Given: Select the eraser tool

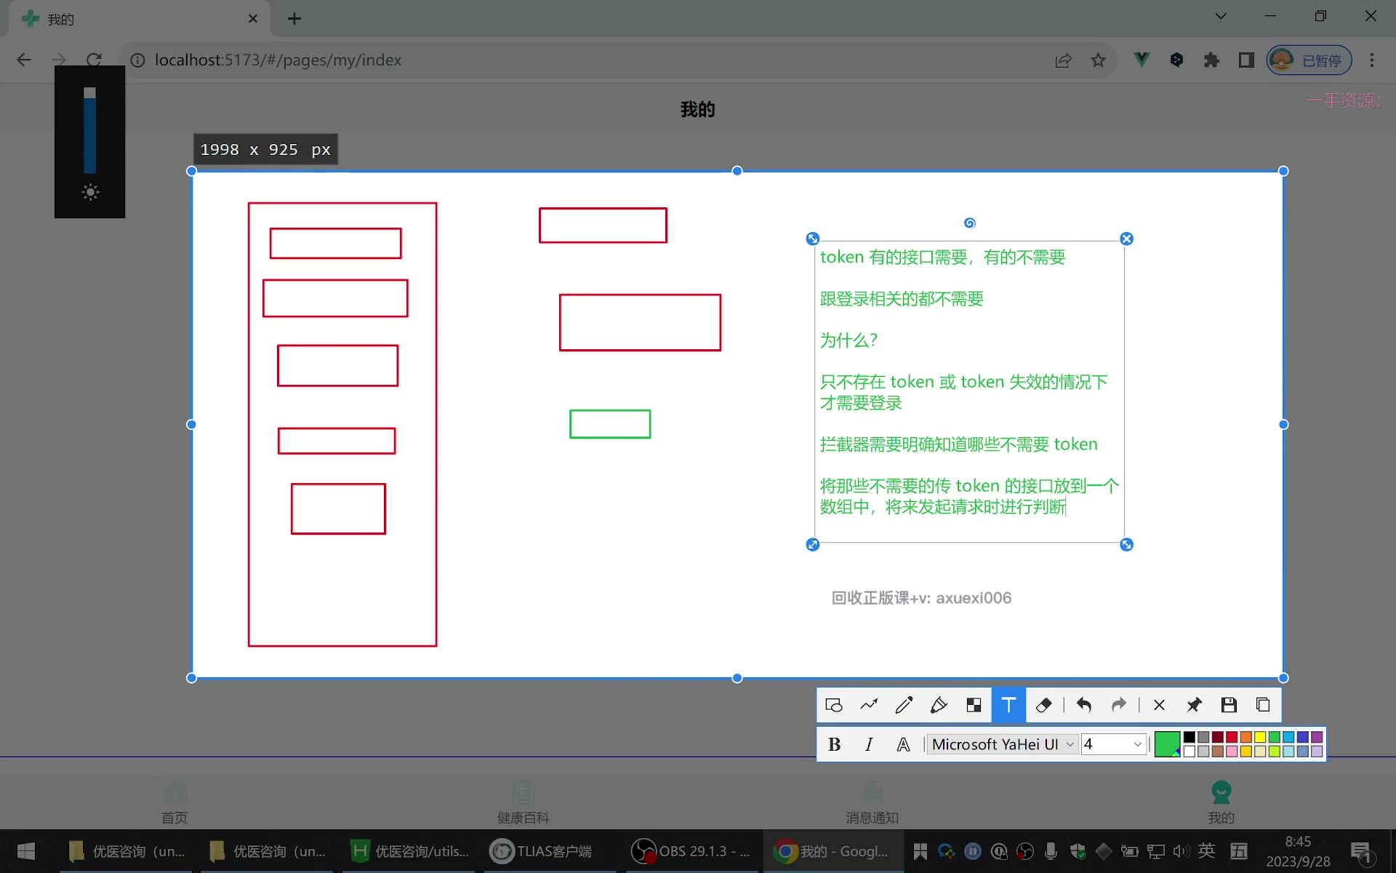Looking at the screenshot, I should (x=1043, y=705).
